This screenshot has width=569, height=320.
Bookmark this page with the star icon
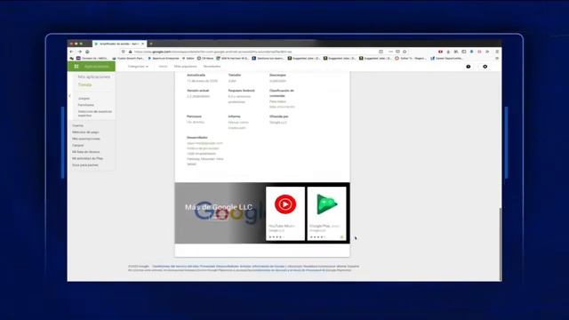[x=405, y=52]
